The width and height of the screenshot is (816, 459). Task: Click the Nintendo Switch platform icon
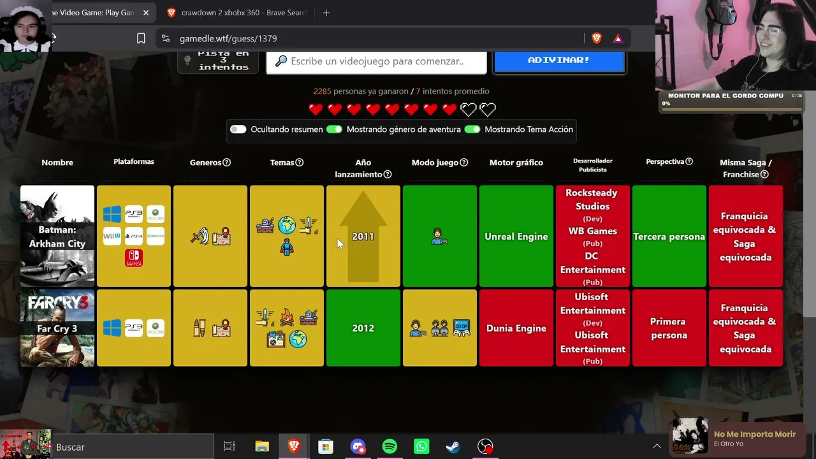134,258
